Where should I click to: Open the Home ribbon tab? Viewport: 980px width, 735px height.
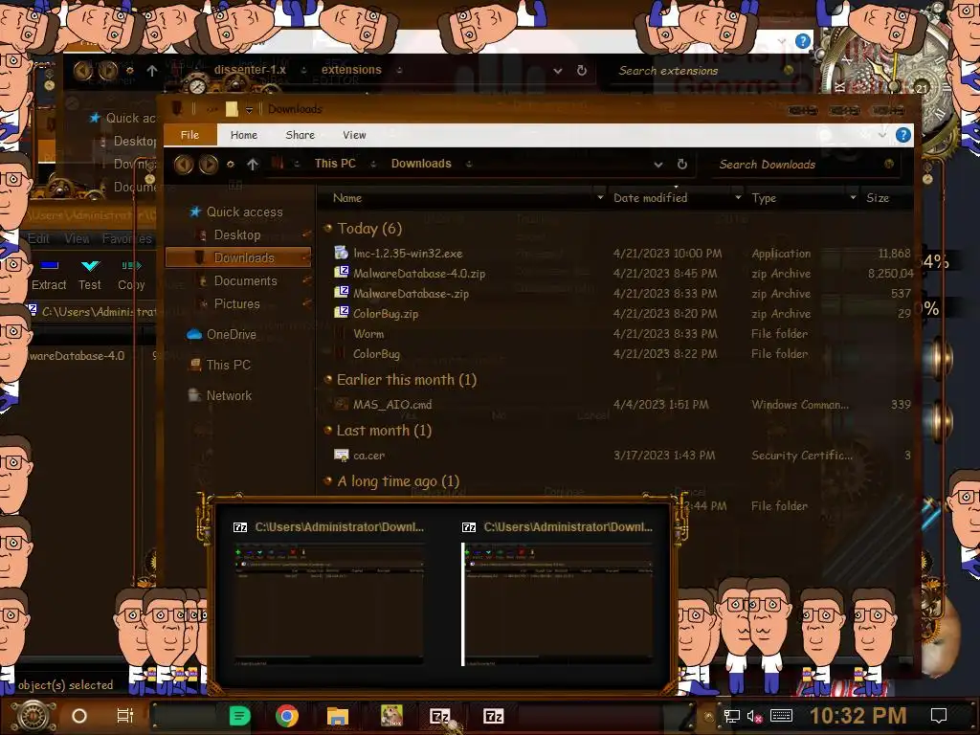click(x=244, y=135)
